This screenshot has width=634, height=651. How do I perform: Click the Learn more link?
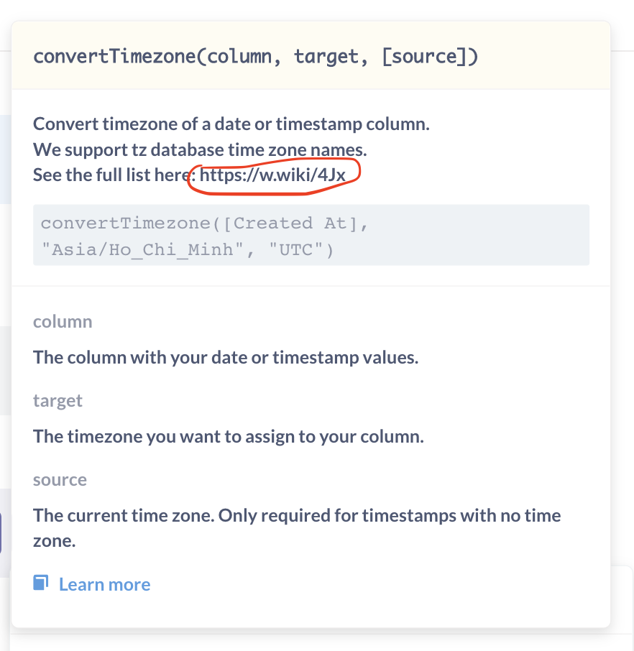(x=104, y=584)
